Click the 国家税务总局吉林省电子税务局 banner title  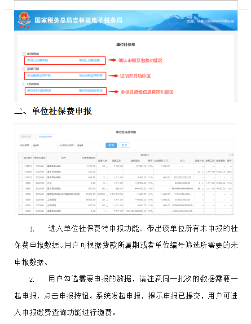pos(79,20)
